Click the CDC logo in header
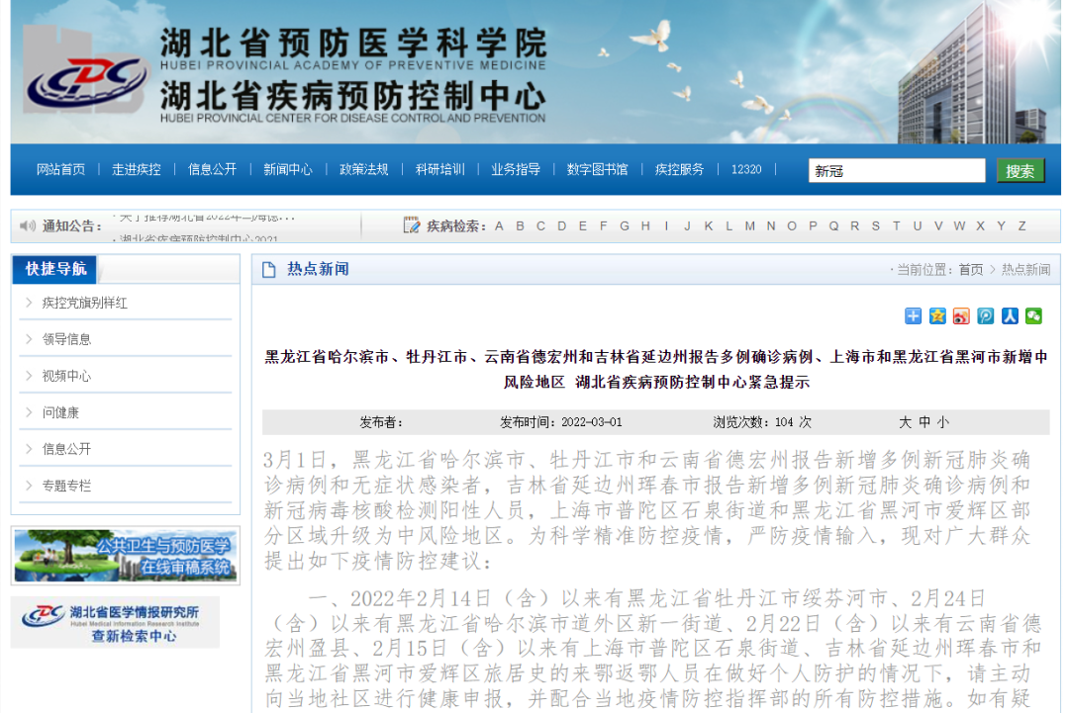This screenshot has width=1069, height=713. [x=85, y=79]
